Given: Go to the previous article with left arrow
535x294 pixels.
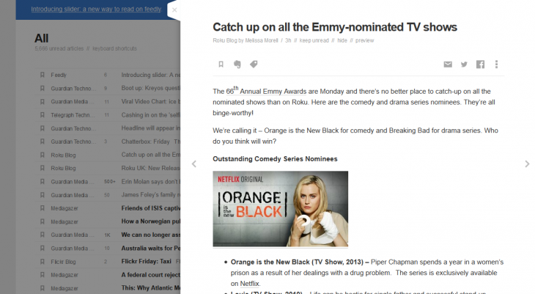Looking at the screenshot, I should click(x=194, y=164).
